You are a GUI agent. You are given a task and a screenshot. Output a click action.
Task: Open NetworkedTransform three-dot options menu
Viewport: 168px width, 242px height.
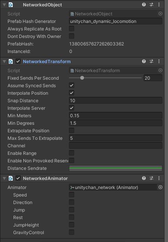pos(159,61)
